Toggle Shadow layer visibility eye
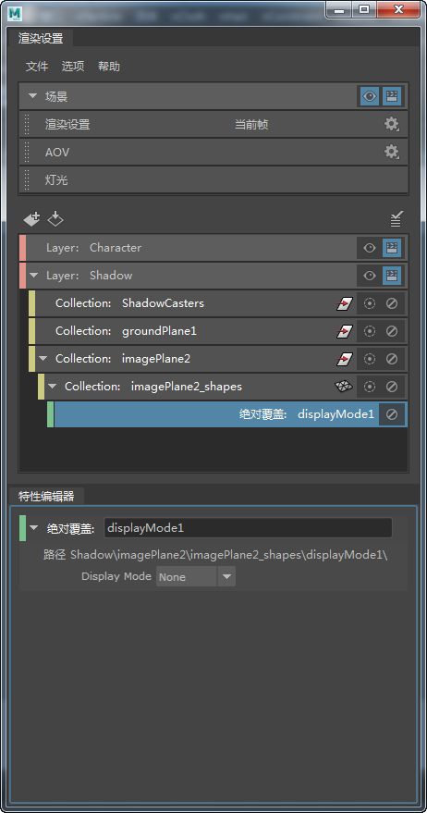 pos(370,276)
